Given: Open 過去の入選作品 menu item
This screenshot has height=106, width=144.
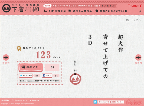Looking at the screenshot, I should (82, 11).
